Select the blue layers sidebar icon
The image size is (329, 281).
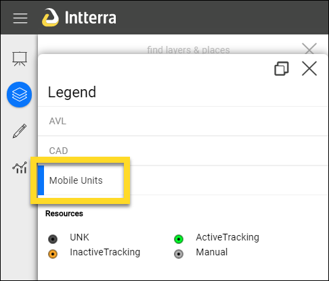(20, 95)
